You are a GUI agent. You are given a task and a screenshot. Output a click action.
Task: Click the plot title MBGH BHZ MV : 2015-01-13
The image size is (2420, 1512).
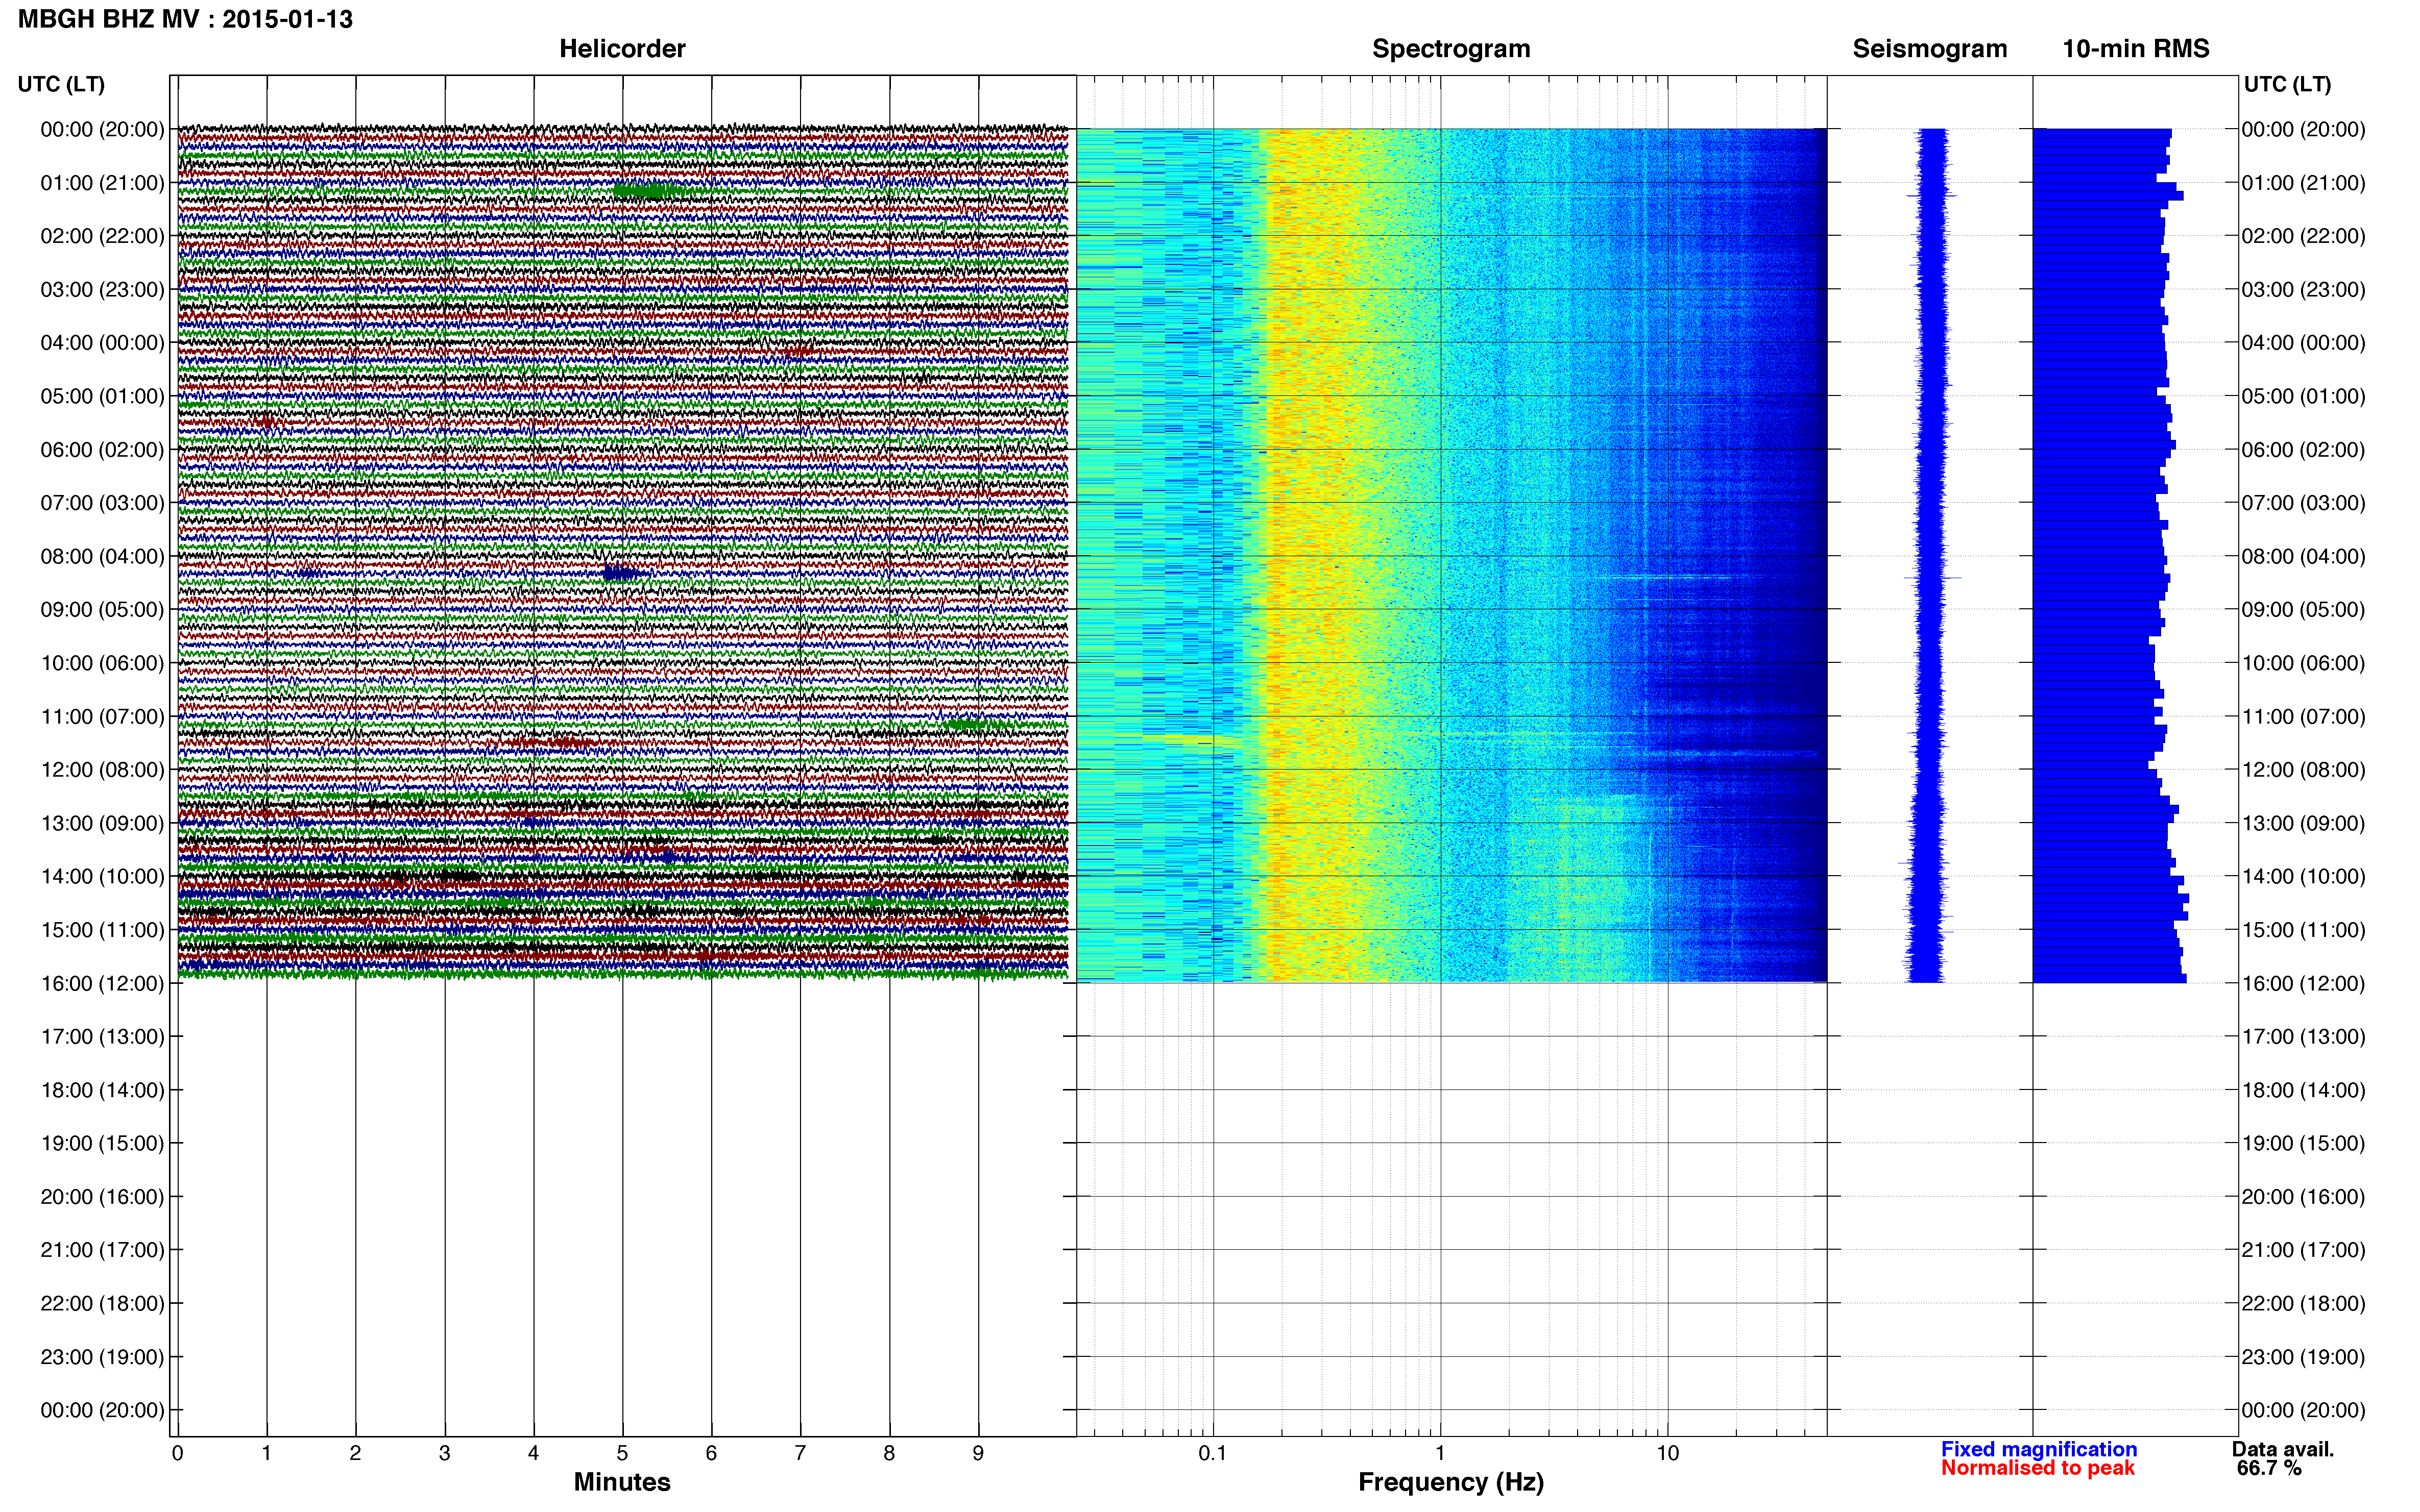[185, 19]
